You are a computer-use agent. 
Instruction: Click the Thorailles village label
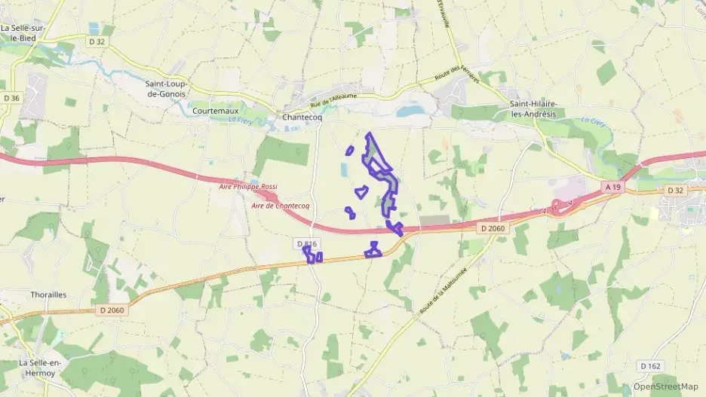pyautogui.click(x=48, y=295)
